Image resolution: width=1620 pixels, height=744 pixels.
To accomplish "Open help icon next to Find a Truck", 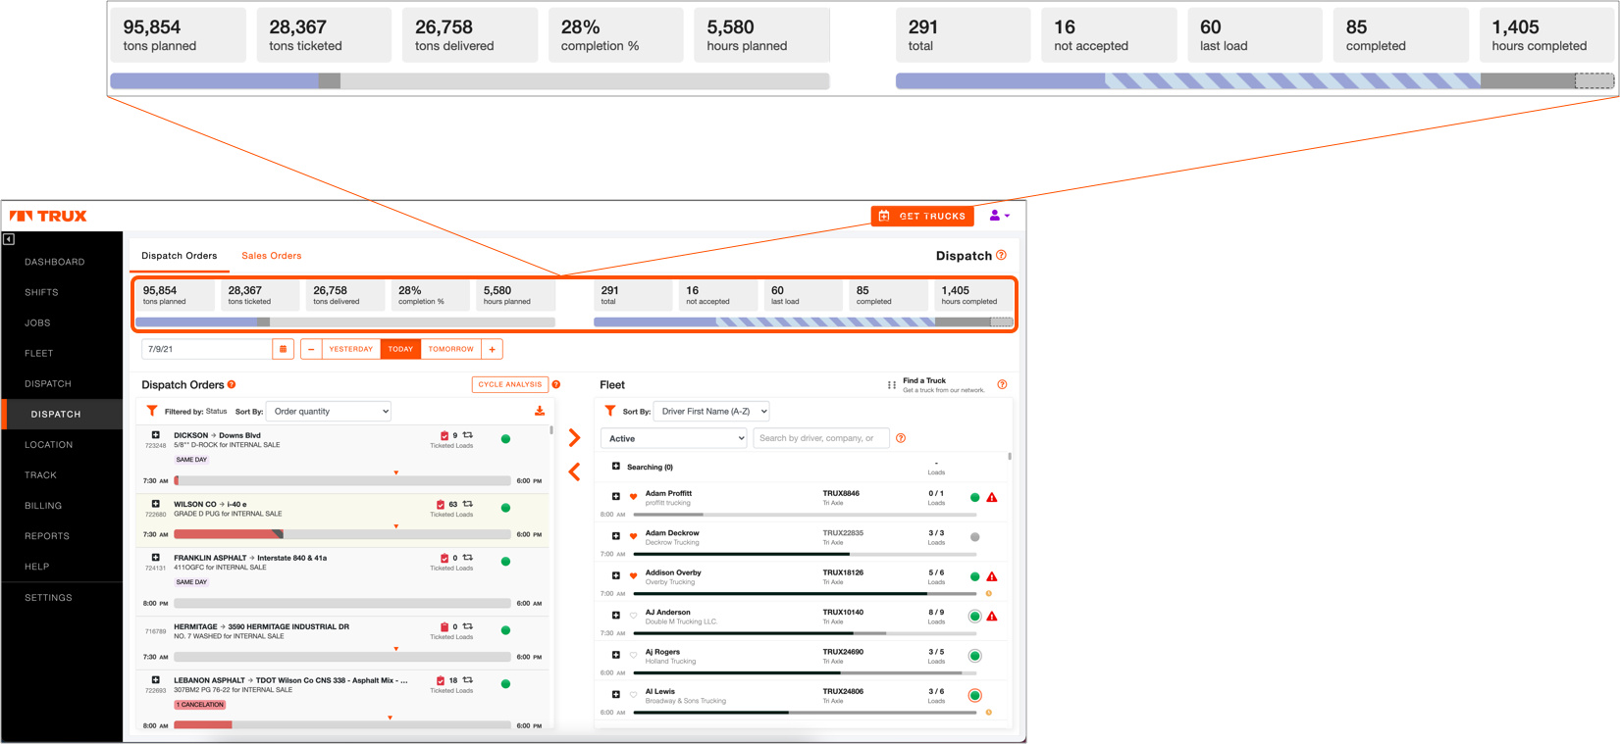I will tap(1002, 385).
